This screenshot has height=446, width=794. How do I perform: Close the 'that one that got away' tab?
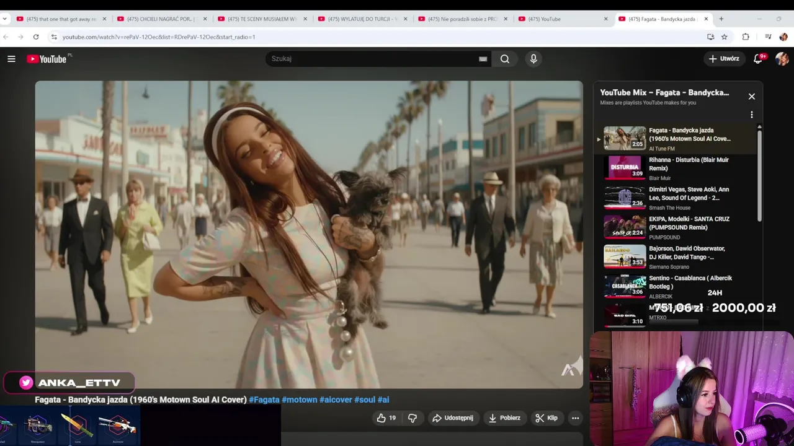(104, 19)
